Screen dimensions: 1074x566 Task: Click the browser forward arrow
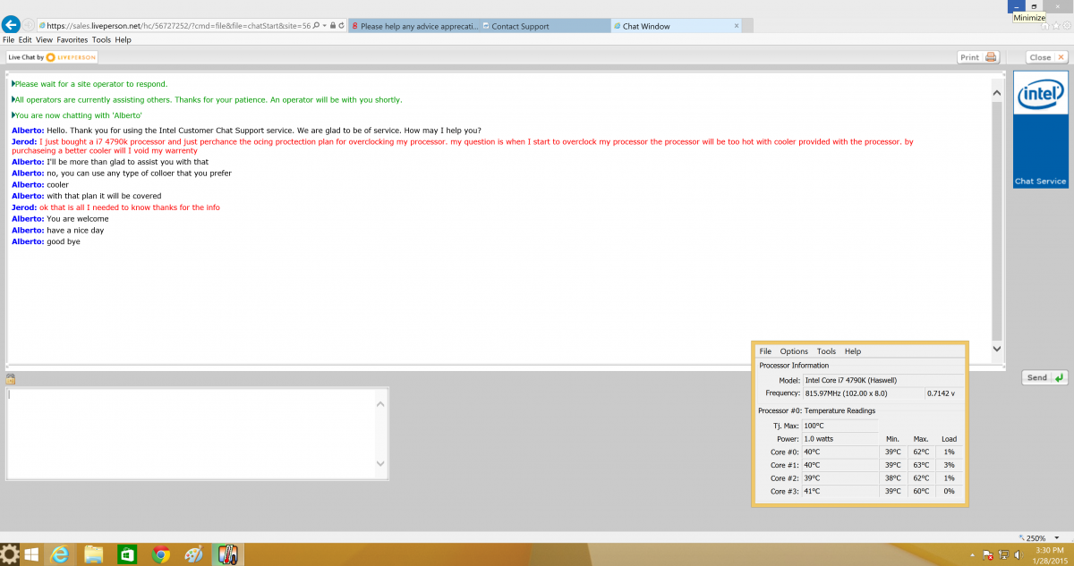30,26
